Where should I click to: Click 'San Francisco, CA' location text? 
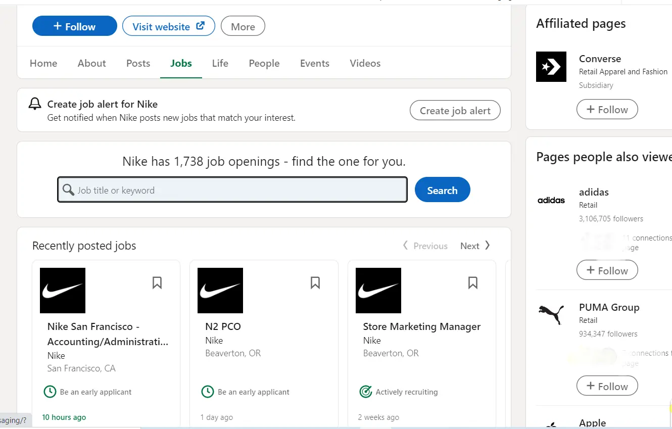tap(81, 368)
